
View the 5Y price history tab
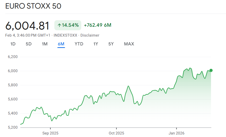coord(111,44)
